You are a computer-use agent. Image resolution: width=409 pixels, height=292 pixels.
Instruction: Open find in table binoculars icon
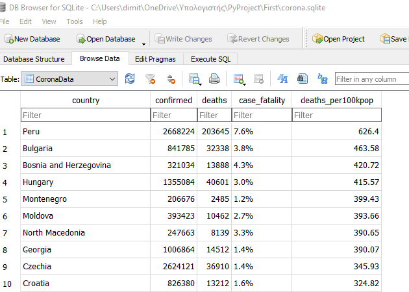tap(303, 79)
